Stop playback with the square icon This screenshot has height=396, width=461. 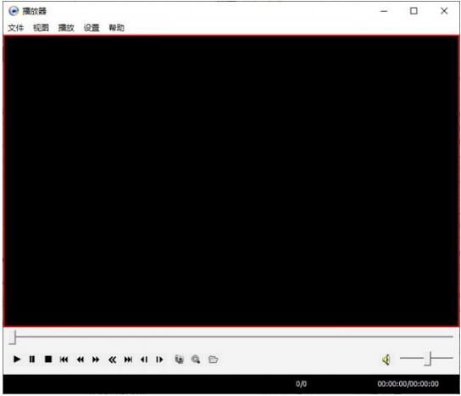pyautogui.click(x=48, y=360)
